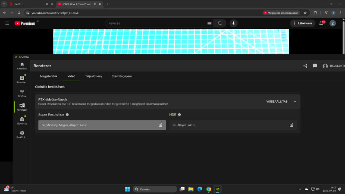The width and height of the screenshot is (345, 194).
Task: Open the Illesztőprogramok drivers sidebar icon
Action: click(22, 79)
